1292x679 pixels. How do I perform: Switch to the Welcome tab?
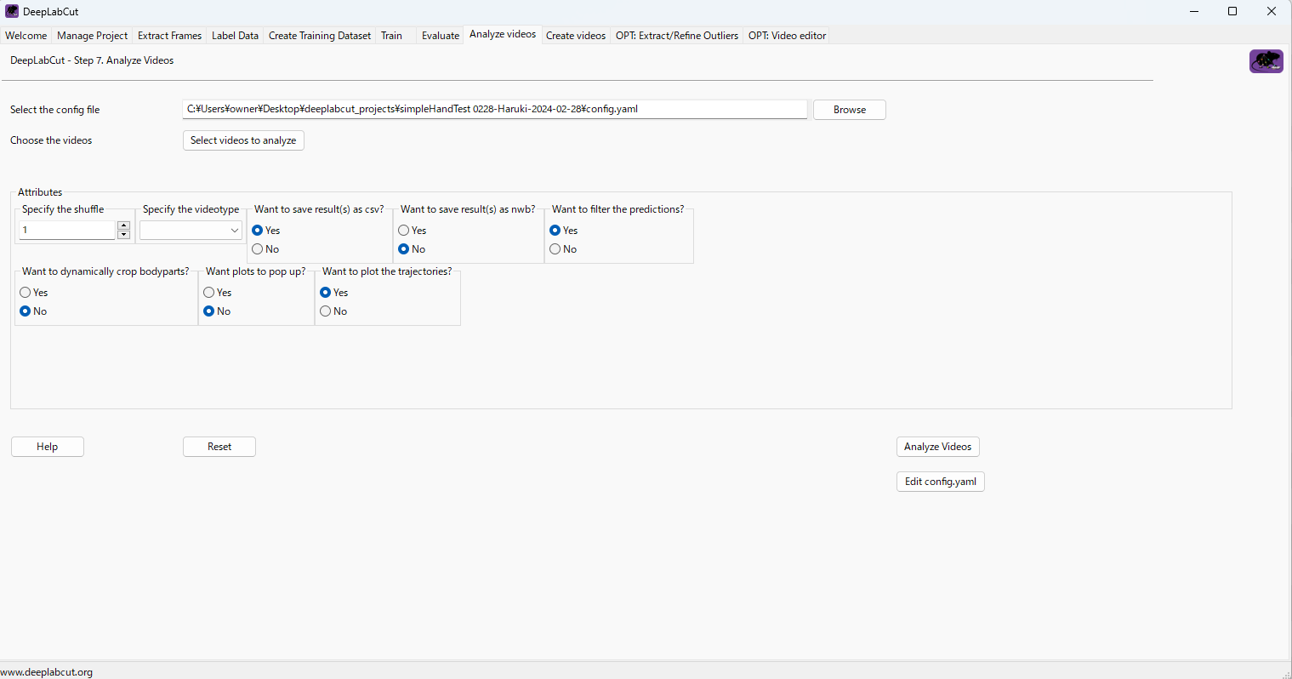tap(26, 36)
